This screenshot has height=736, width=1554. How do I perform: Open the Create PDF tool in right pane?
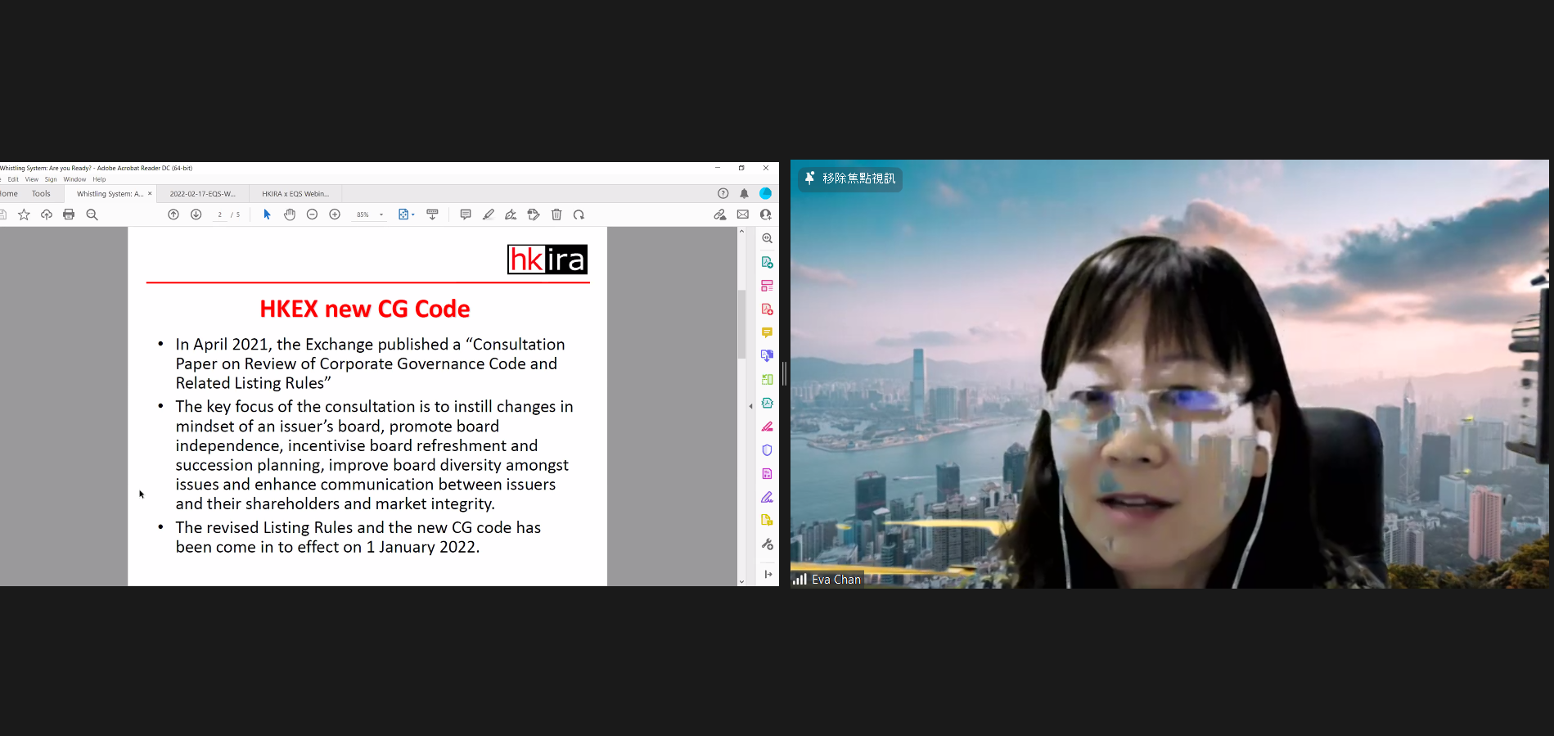point(768,309)
